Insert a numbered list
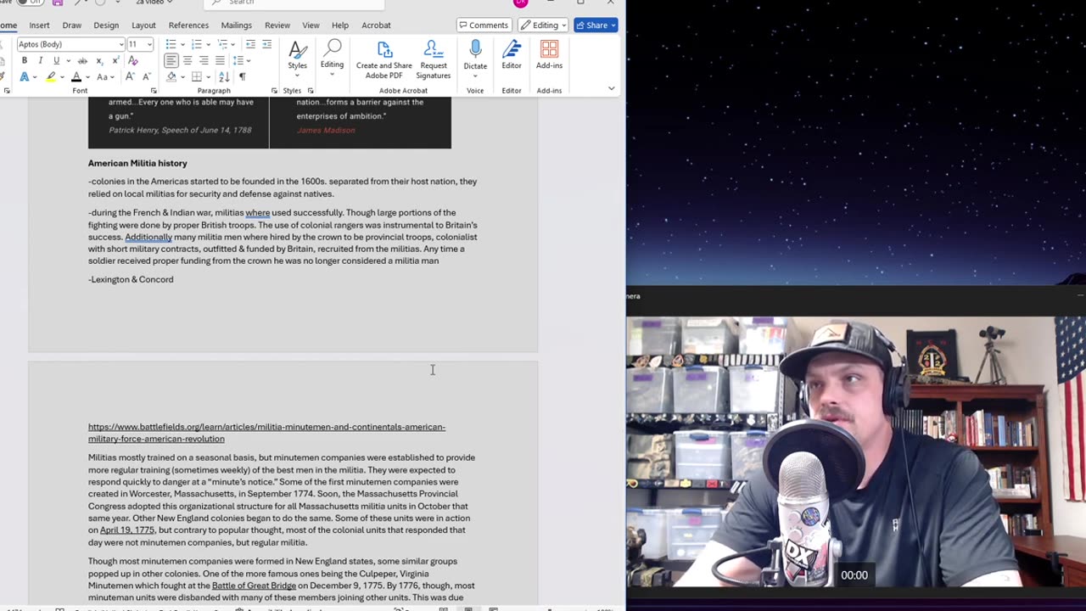1086x611 pixels. [x=197, y=44]
